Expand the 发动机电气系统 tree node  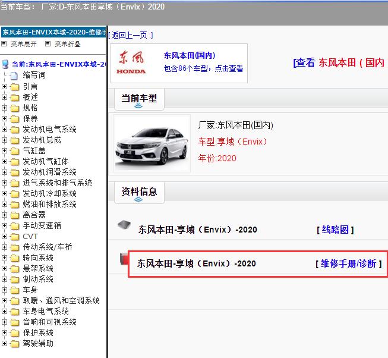point(4,129)
